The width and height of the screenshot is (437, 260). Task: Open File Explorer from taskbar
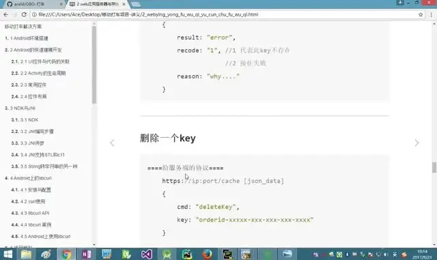26,254
